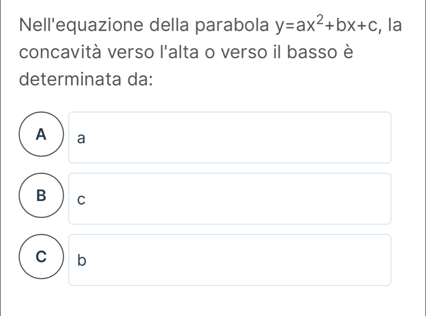Viewport: 426px width, 316px height.
Task: Choose the answer box containing 'a'
Action: coord(230,137)
